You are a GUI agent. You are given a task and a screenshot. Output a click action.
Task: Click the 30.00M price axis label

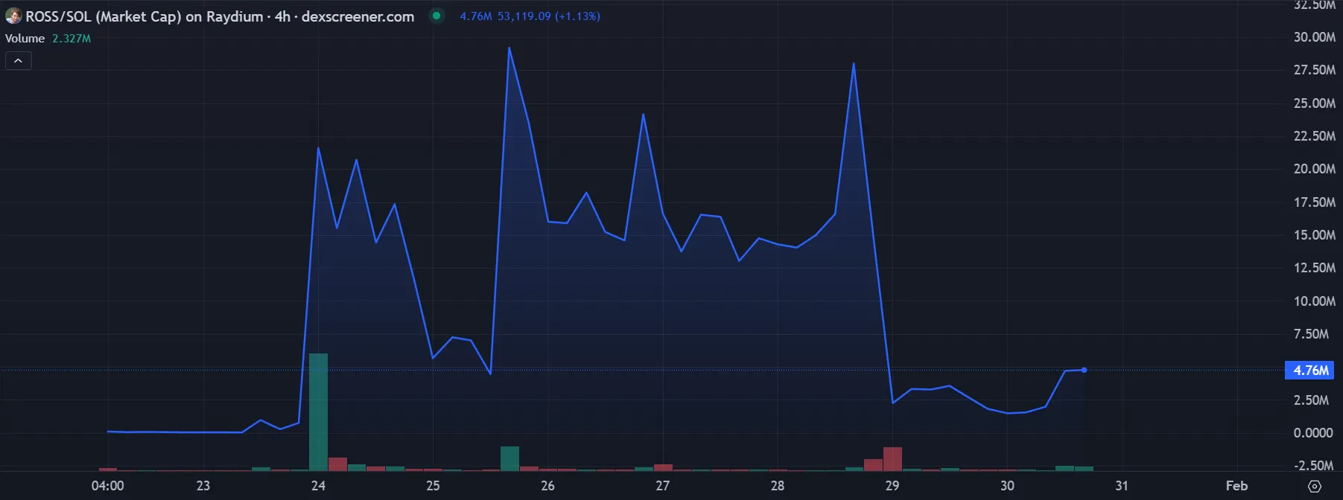click(x=1314, y=37)
